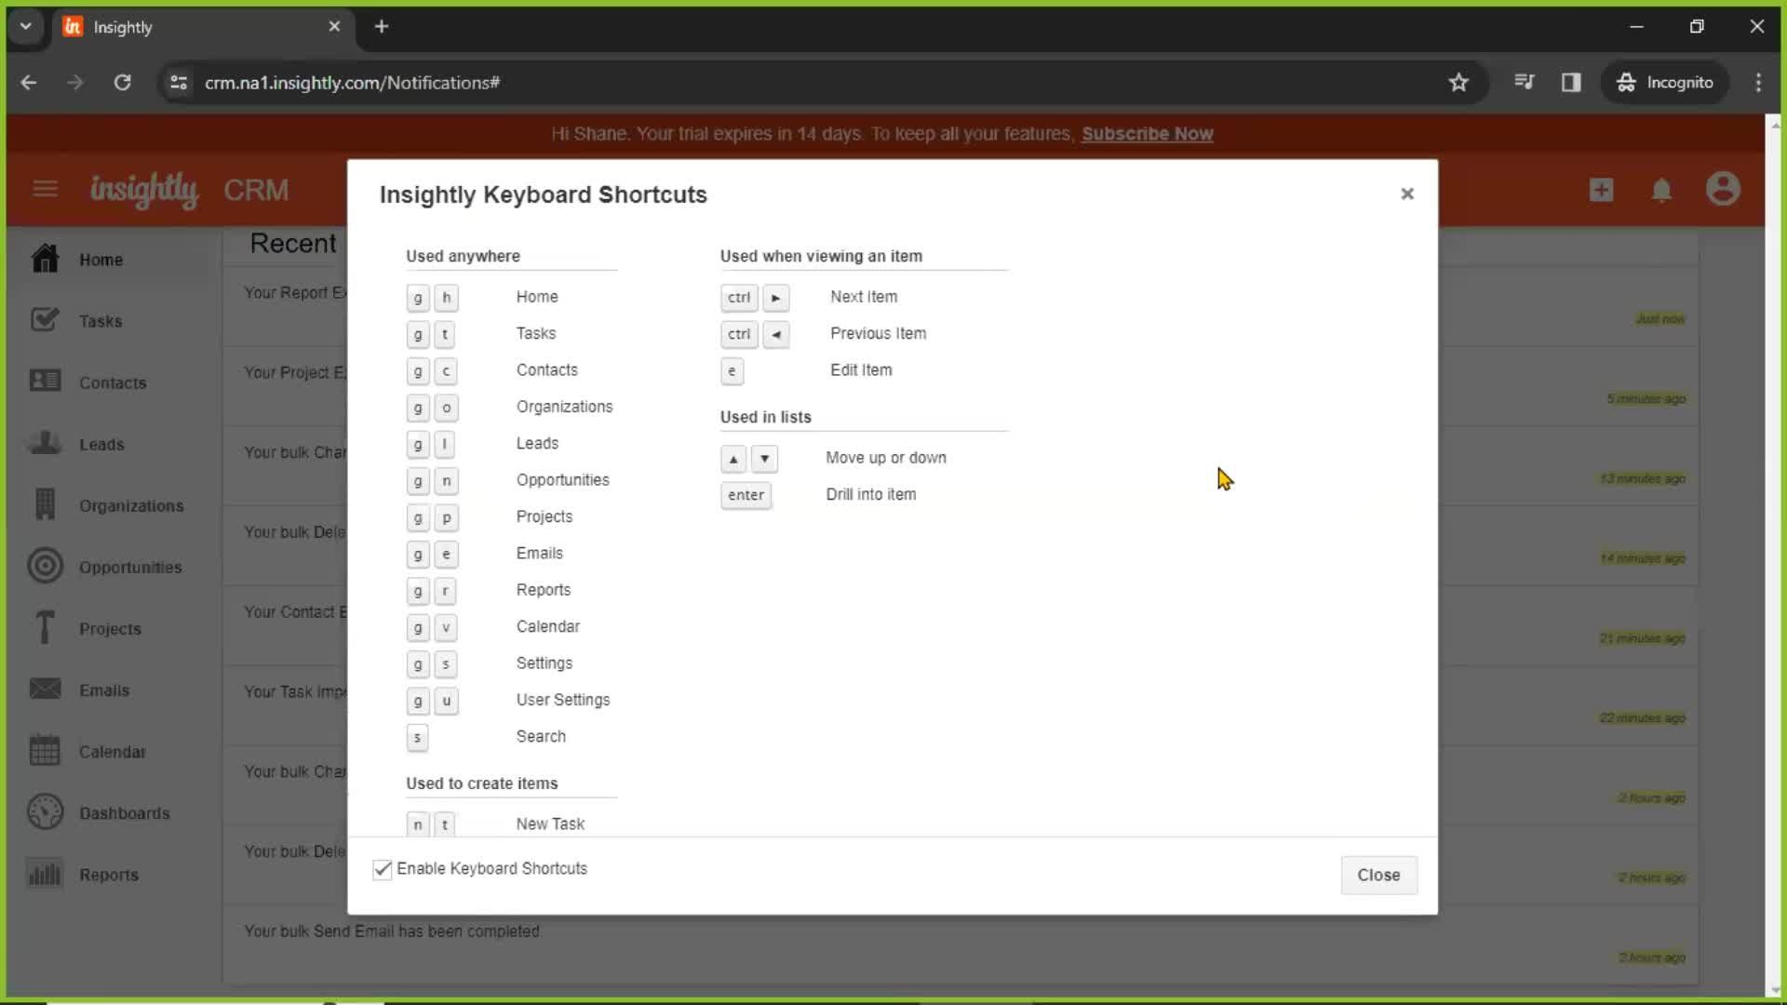This screenshot has height=1005, width=1787.
Task: Click the Close button in dialog
Action: click(1378, 874)
